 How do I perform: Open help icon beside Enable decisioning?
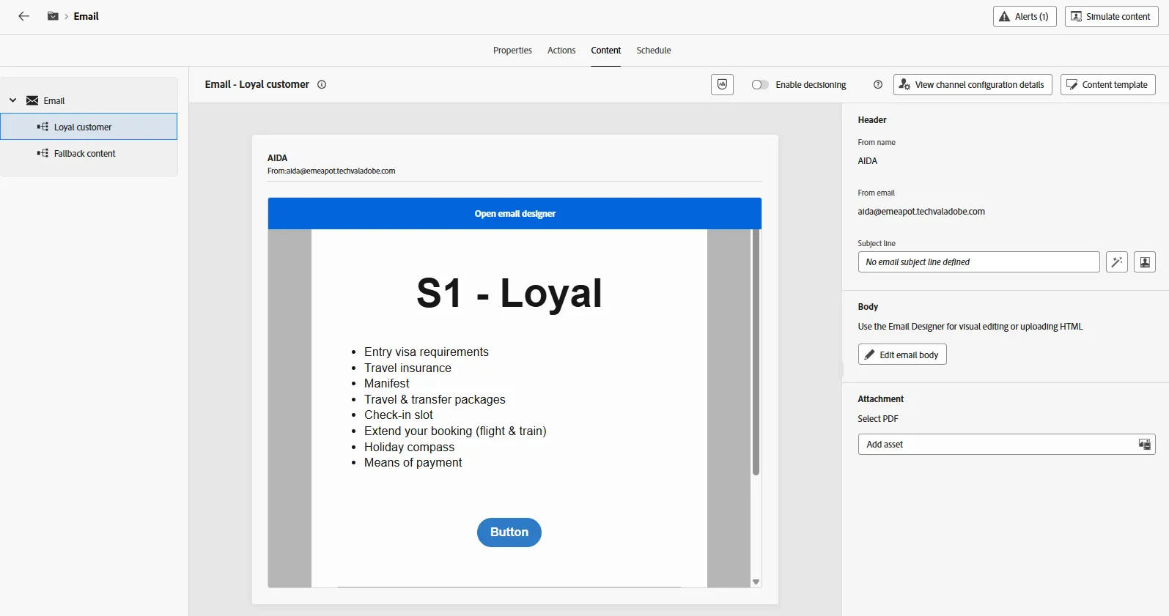(x=878, y=84)
